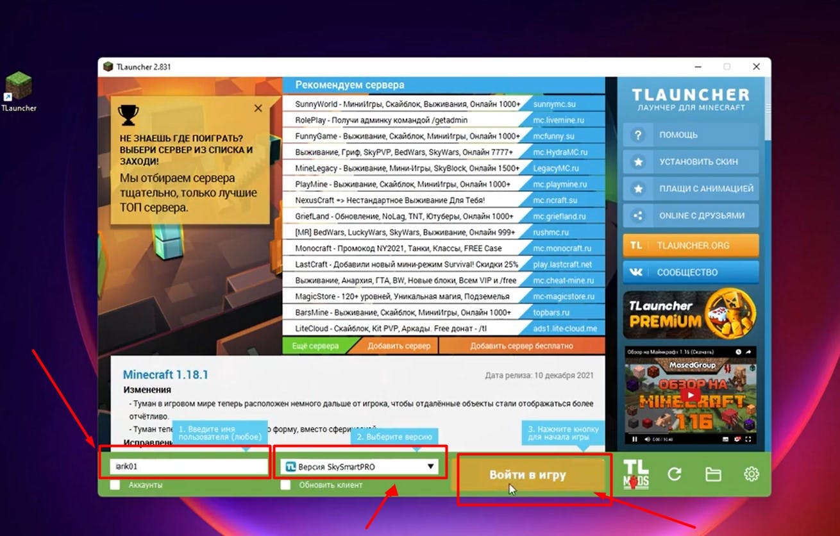Screen dimensions: 840x536
Task: Click TLauncher desktop shortcut icon
Action: (19, 92)
